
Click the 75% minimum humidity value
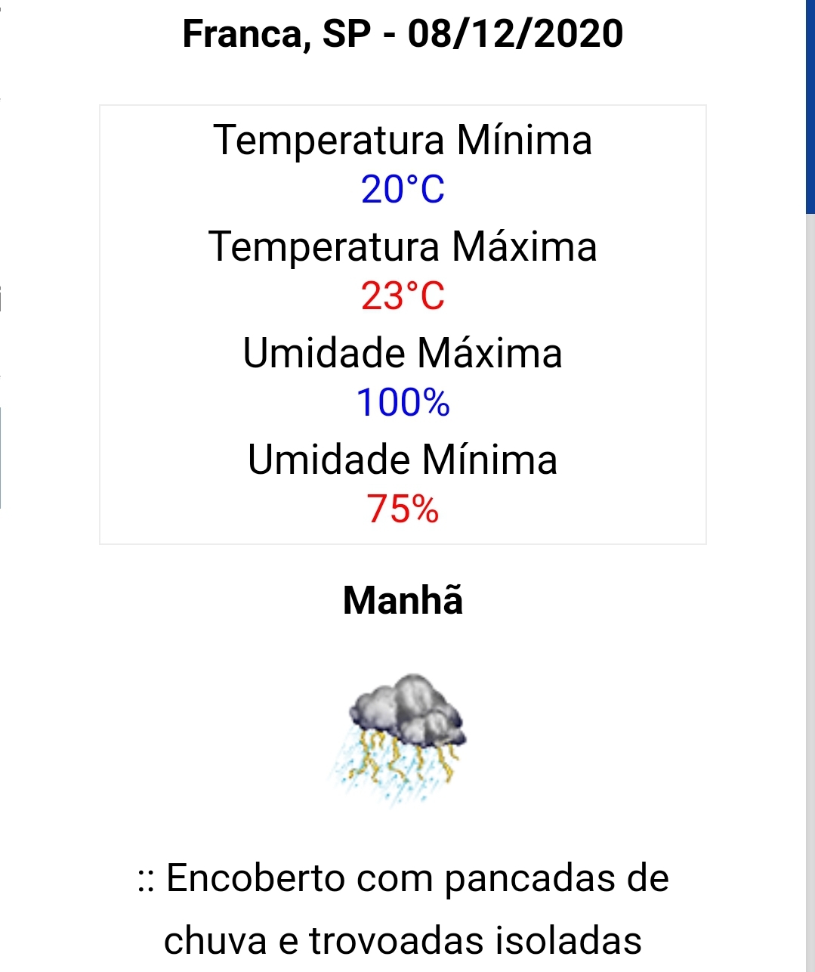click(403, 509)
